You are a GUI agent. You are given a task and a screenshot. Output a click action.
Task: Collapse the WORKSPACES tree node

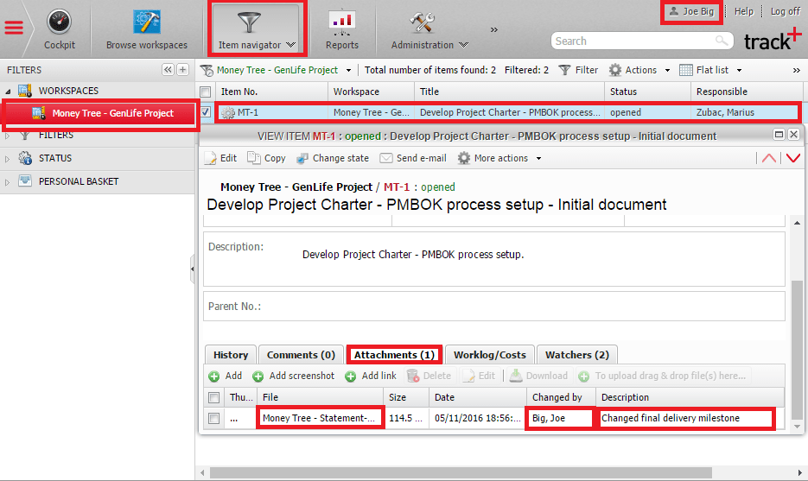pos(8,92)
